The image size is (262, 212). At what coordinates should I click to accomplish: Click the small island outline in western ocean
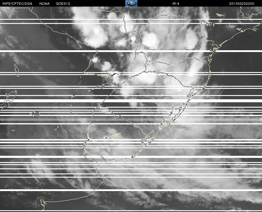point(35,114)
